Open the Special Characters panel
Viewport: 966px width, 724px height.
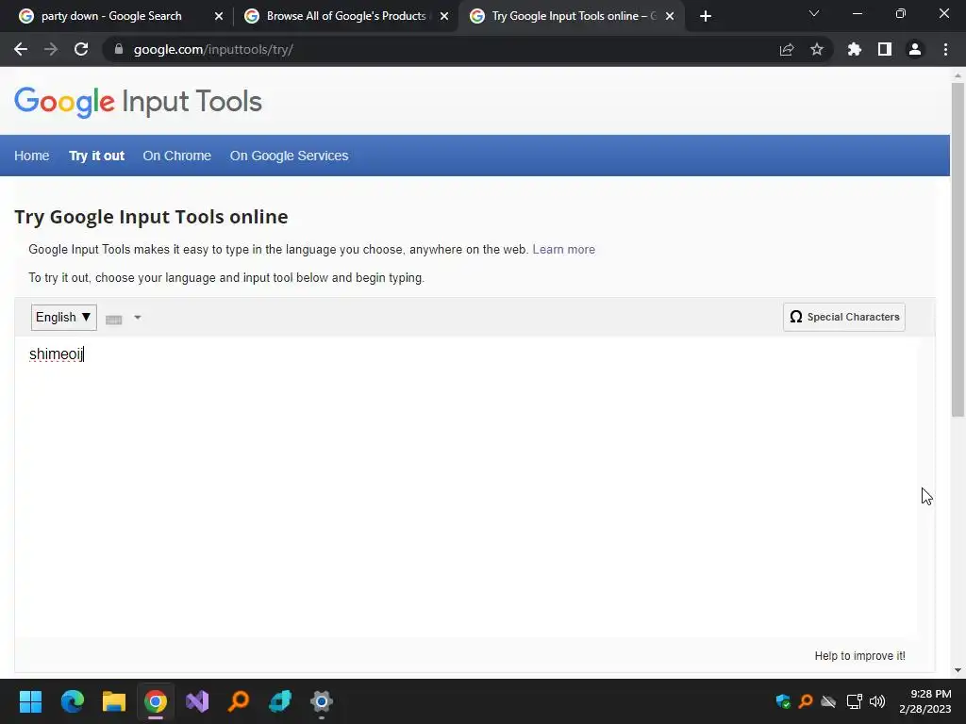click(x=844, y=317)
